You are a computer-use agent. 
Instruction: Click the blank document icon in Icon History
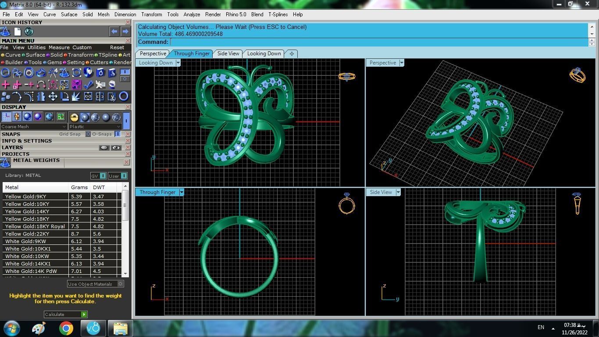click(x=18, y=31)
